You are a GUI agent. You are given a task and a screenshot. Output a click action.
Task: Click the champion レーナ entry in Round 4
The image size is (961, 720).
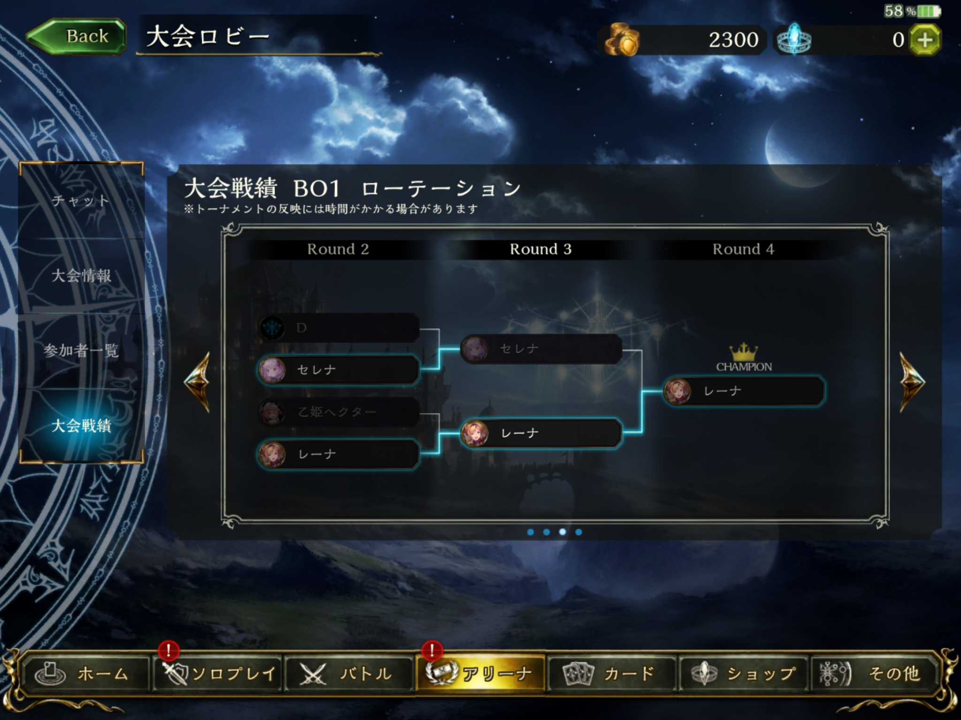tap(744, 391)
